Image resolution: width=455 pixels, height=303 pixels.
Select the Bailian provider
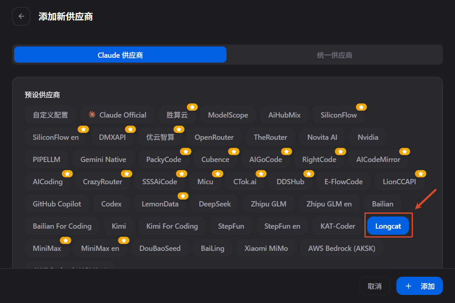(x=383, y=204)
